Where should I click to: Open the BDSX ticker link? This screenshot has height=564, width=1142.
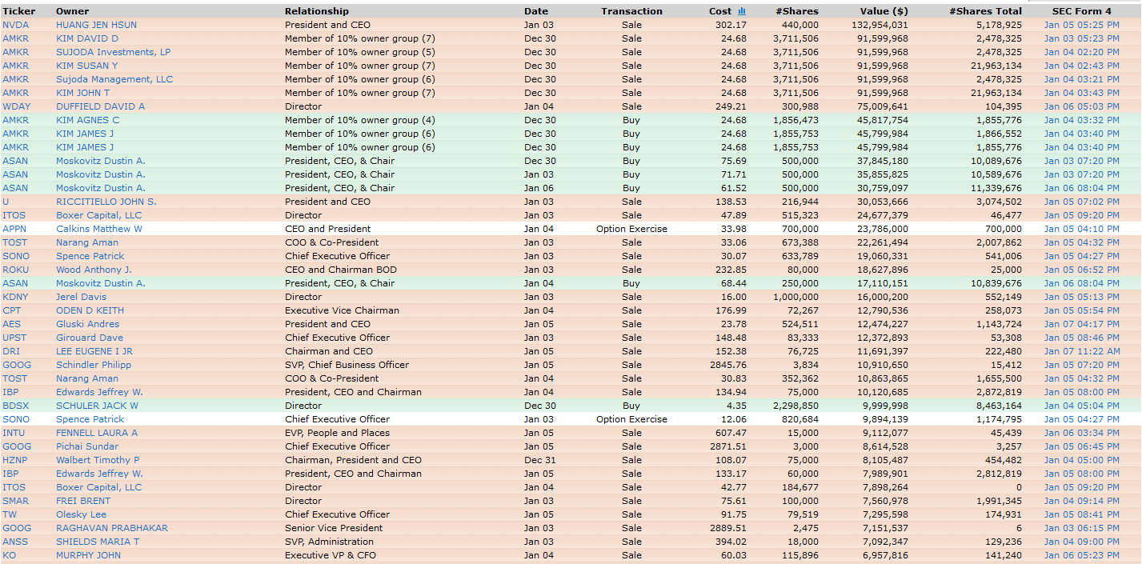tap(15, 406)
